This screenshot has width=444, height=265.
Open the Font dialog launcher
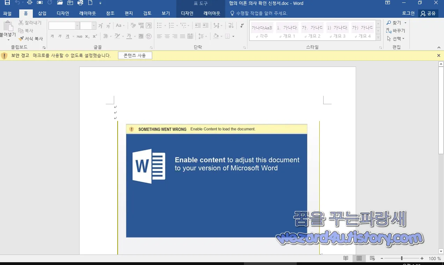[x=151, y=47]
